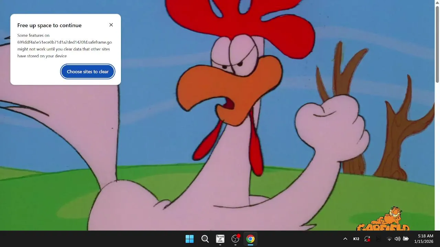440x247 pixels.
Task: Open the volume speaker icon
Action: click(397, 239)
